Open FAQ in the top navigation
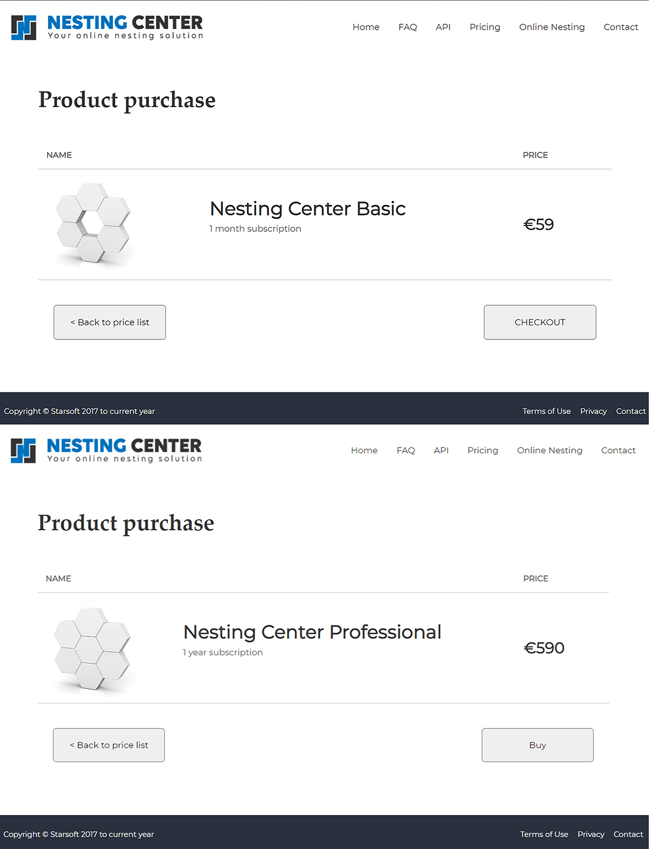649x849 pixels. [407, 27]
